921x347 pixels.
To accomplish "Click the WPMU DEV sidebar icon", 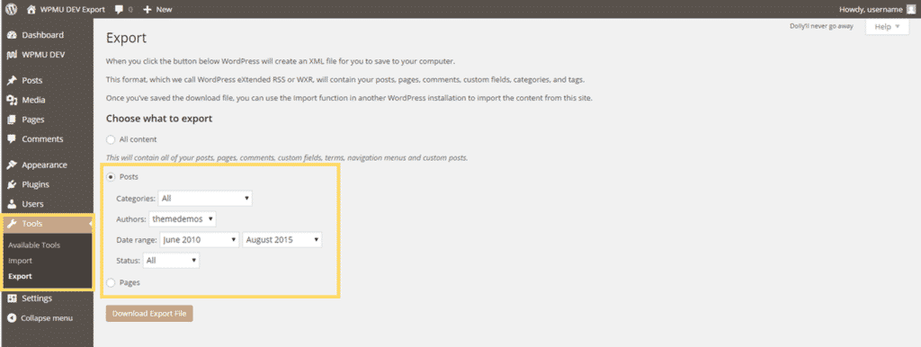I will point(11,55).
